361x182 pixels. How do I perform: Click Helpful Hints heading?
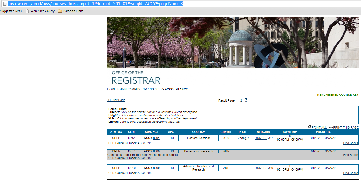[x=118, y=109]
